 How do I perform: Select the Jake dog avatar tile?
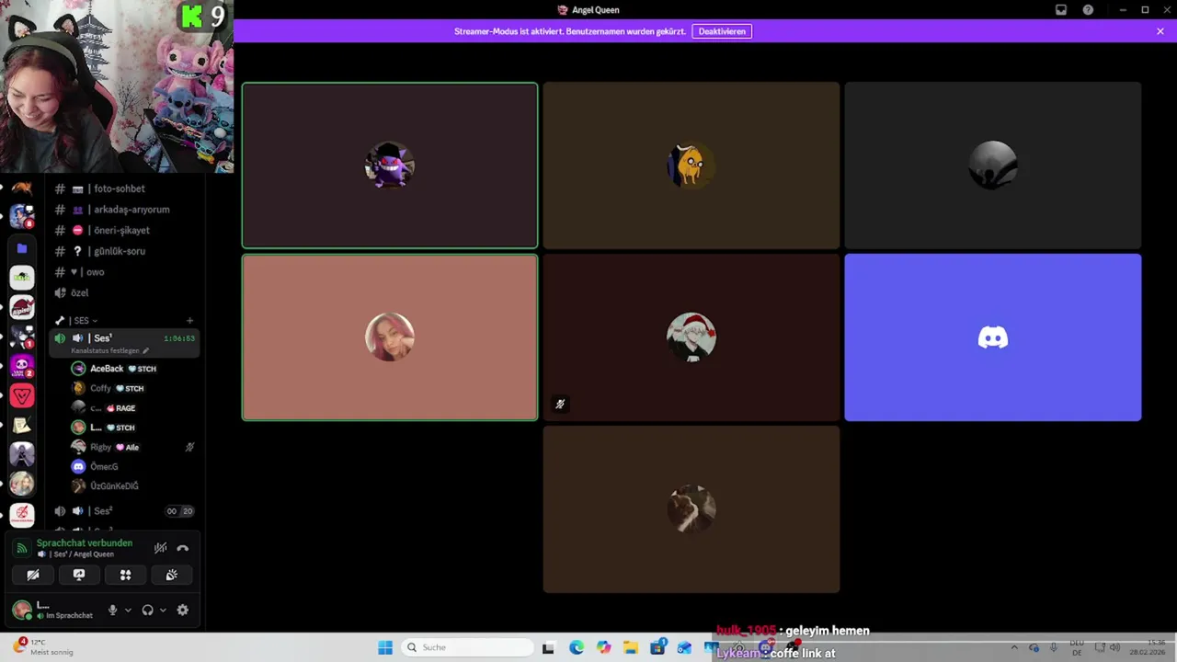click(691, 165)
